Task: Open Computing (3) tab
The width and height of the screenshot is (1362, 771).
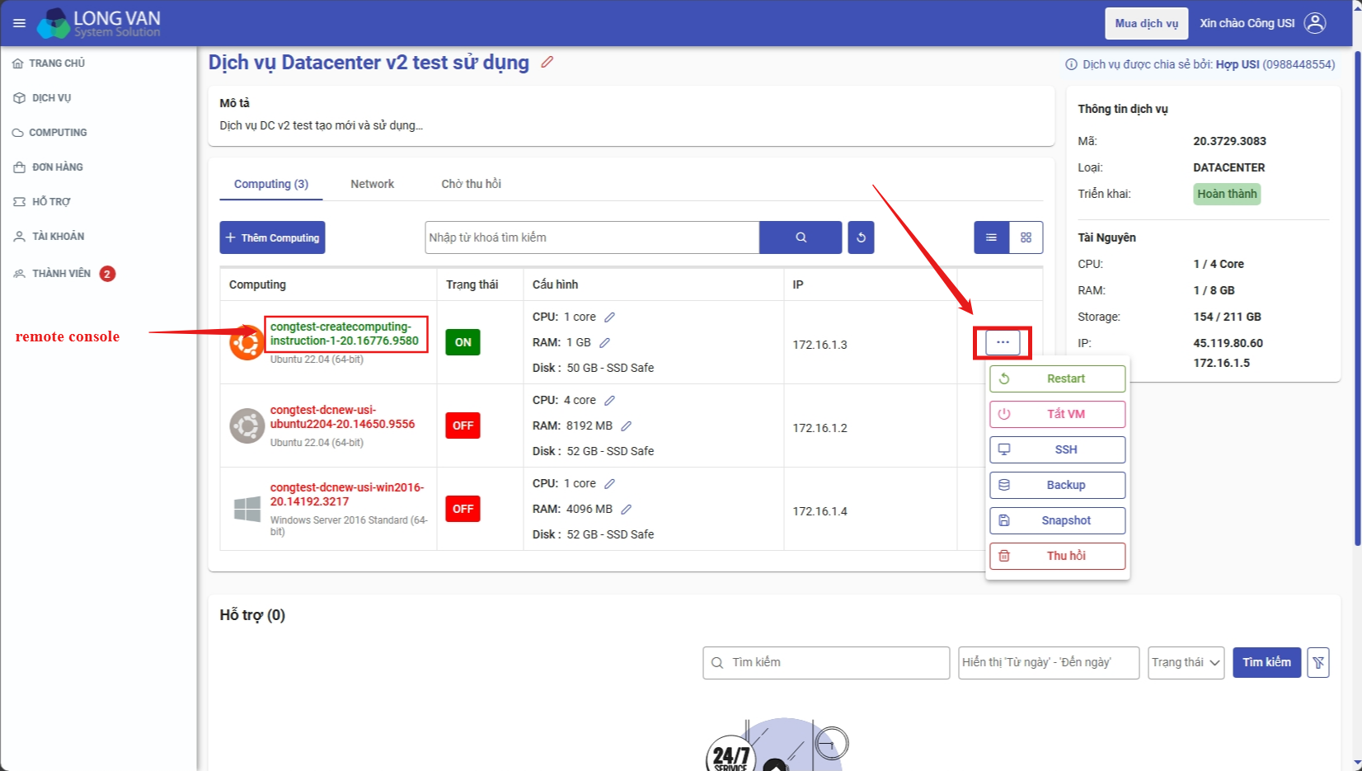Action: click(x=271, y=184)
